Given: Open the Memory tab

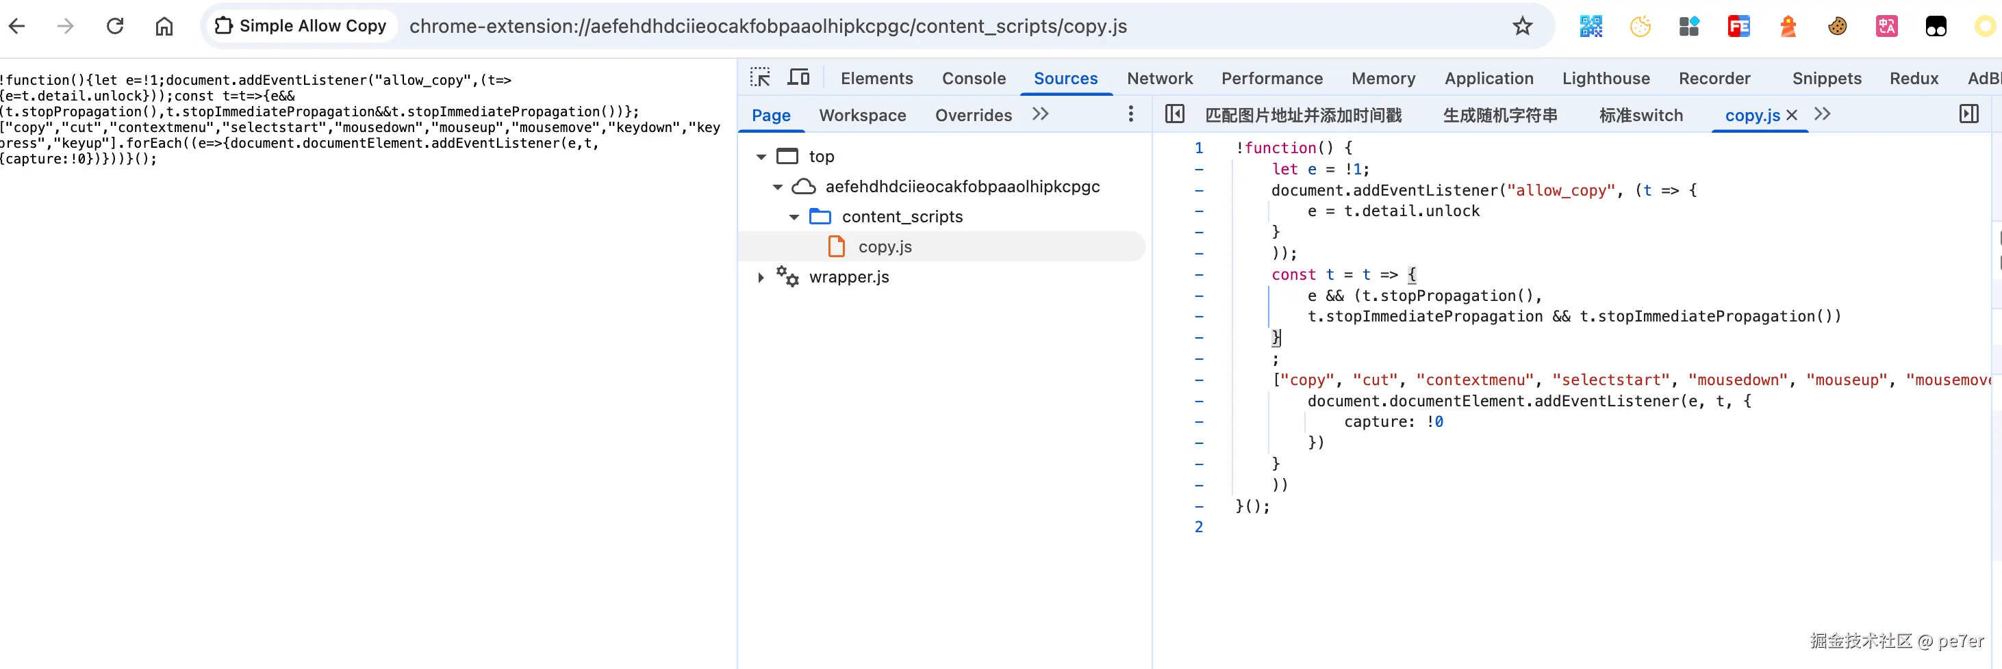Looking at the screenshot, I should pos(1383,79).
